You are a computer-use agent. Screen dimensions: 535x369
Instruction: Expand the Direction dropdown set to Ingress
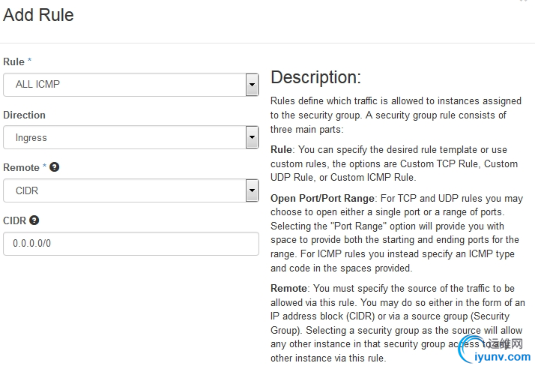[x=131, y=138]
